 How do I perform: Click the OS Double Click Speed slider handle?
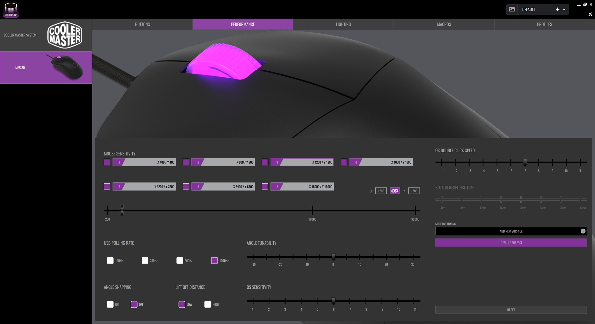coord(525,162)
